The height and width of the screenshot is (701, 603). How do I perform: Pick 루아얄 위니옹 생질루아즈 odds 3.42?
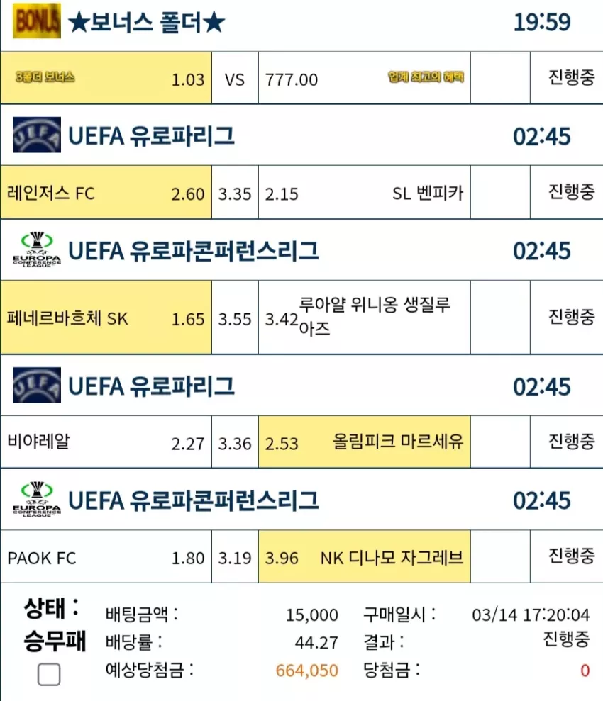coord(364,318)
